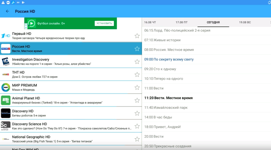Click the ТНТ HD channel logo
This screenshot has width=271, height=150.
tap(6, 74)
